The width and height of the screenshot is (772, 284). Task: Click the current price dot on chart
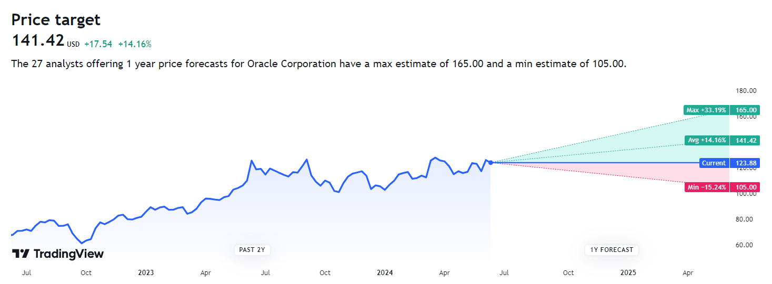coord(490,163)
